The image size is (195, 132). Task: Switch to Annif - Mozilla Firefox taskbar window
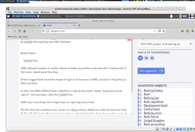pos(24,16)
